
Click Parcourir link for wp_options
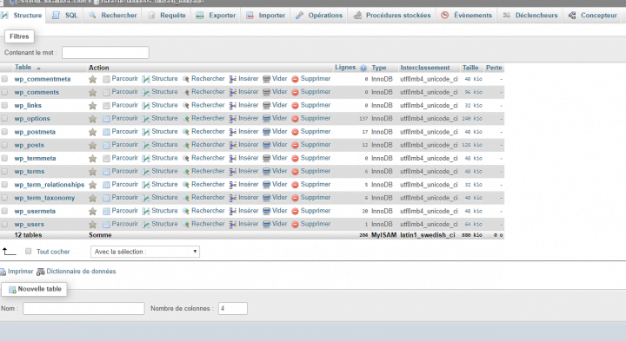pyautogui.click(x=124, y=118)
